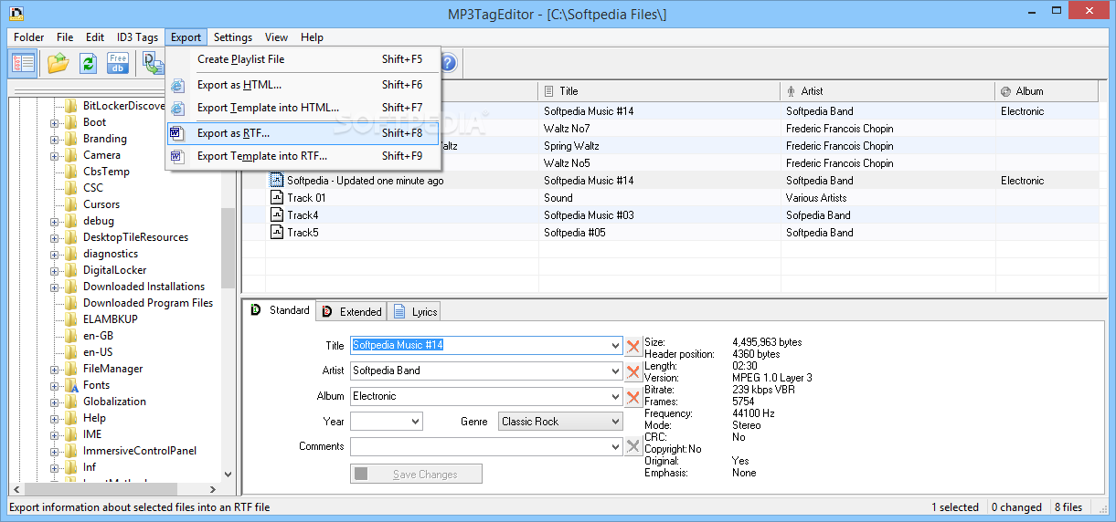The image size is (1116, 522).
Task: Click the folder tree vertical scrollbar thumb
Action: click(228, 247)
